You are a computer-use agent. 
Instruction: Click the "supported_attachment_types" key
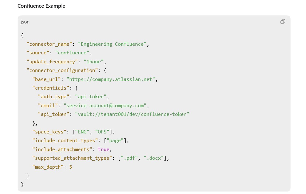pos(72,158)
